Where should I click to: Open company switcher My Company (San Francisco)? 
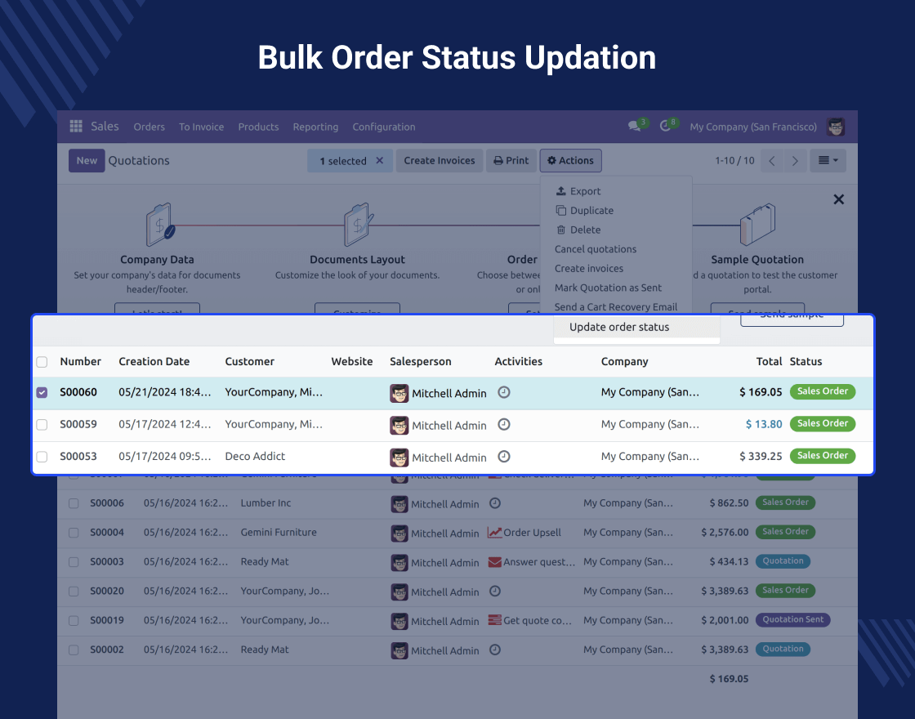pyautogui.click(x=753, y=127)
